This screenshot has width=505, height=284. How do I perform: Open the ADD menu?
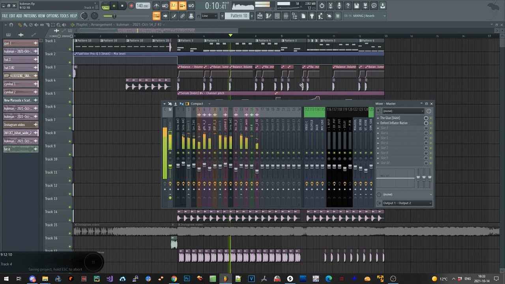click(19, 16)
